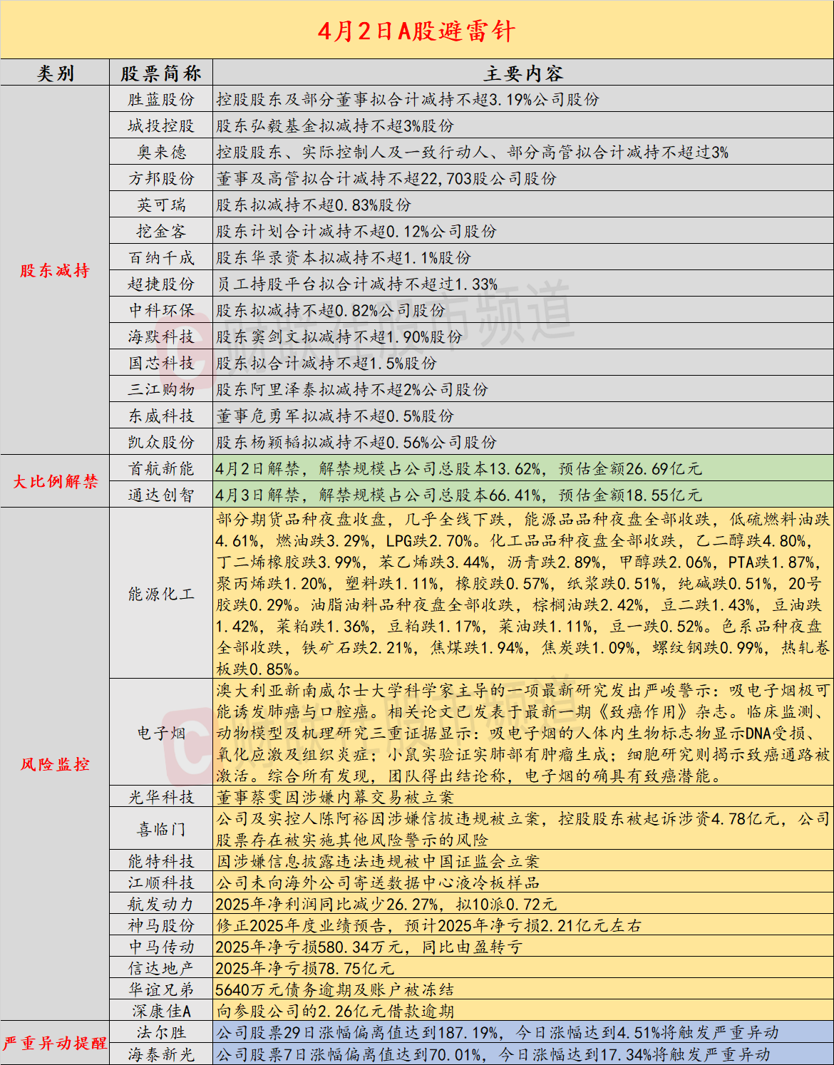Click the 股票简称 column header

pyautogui.click(x=161, y=73)
